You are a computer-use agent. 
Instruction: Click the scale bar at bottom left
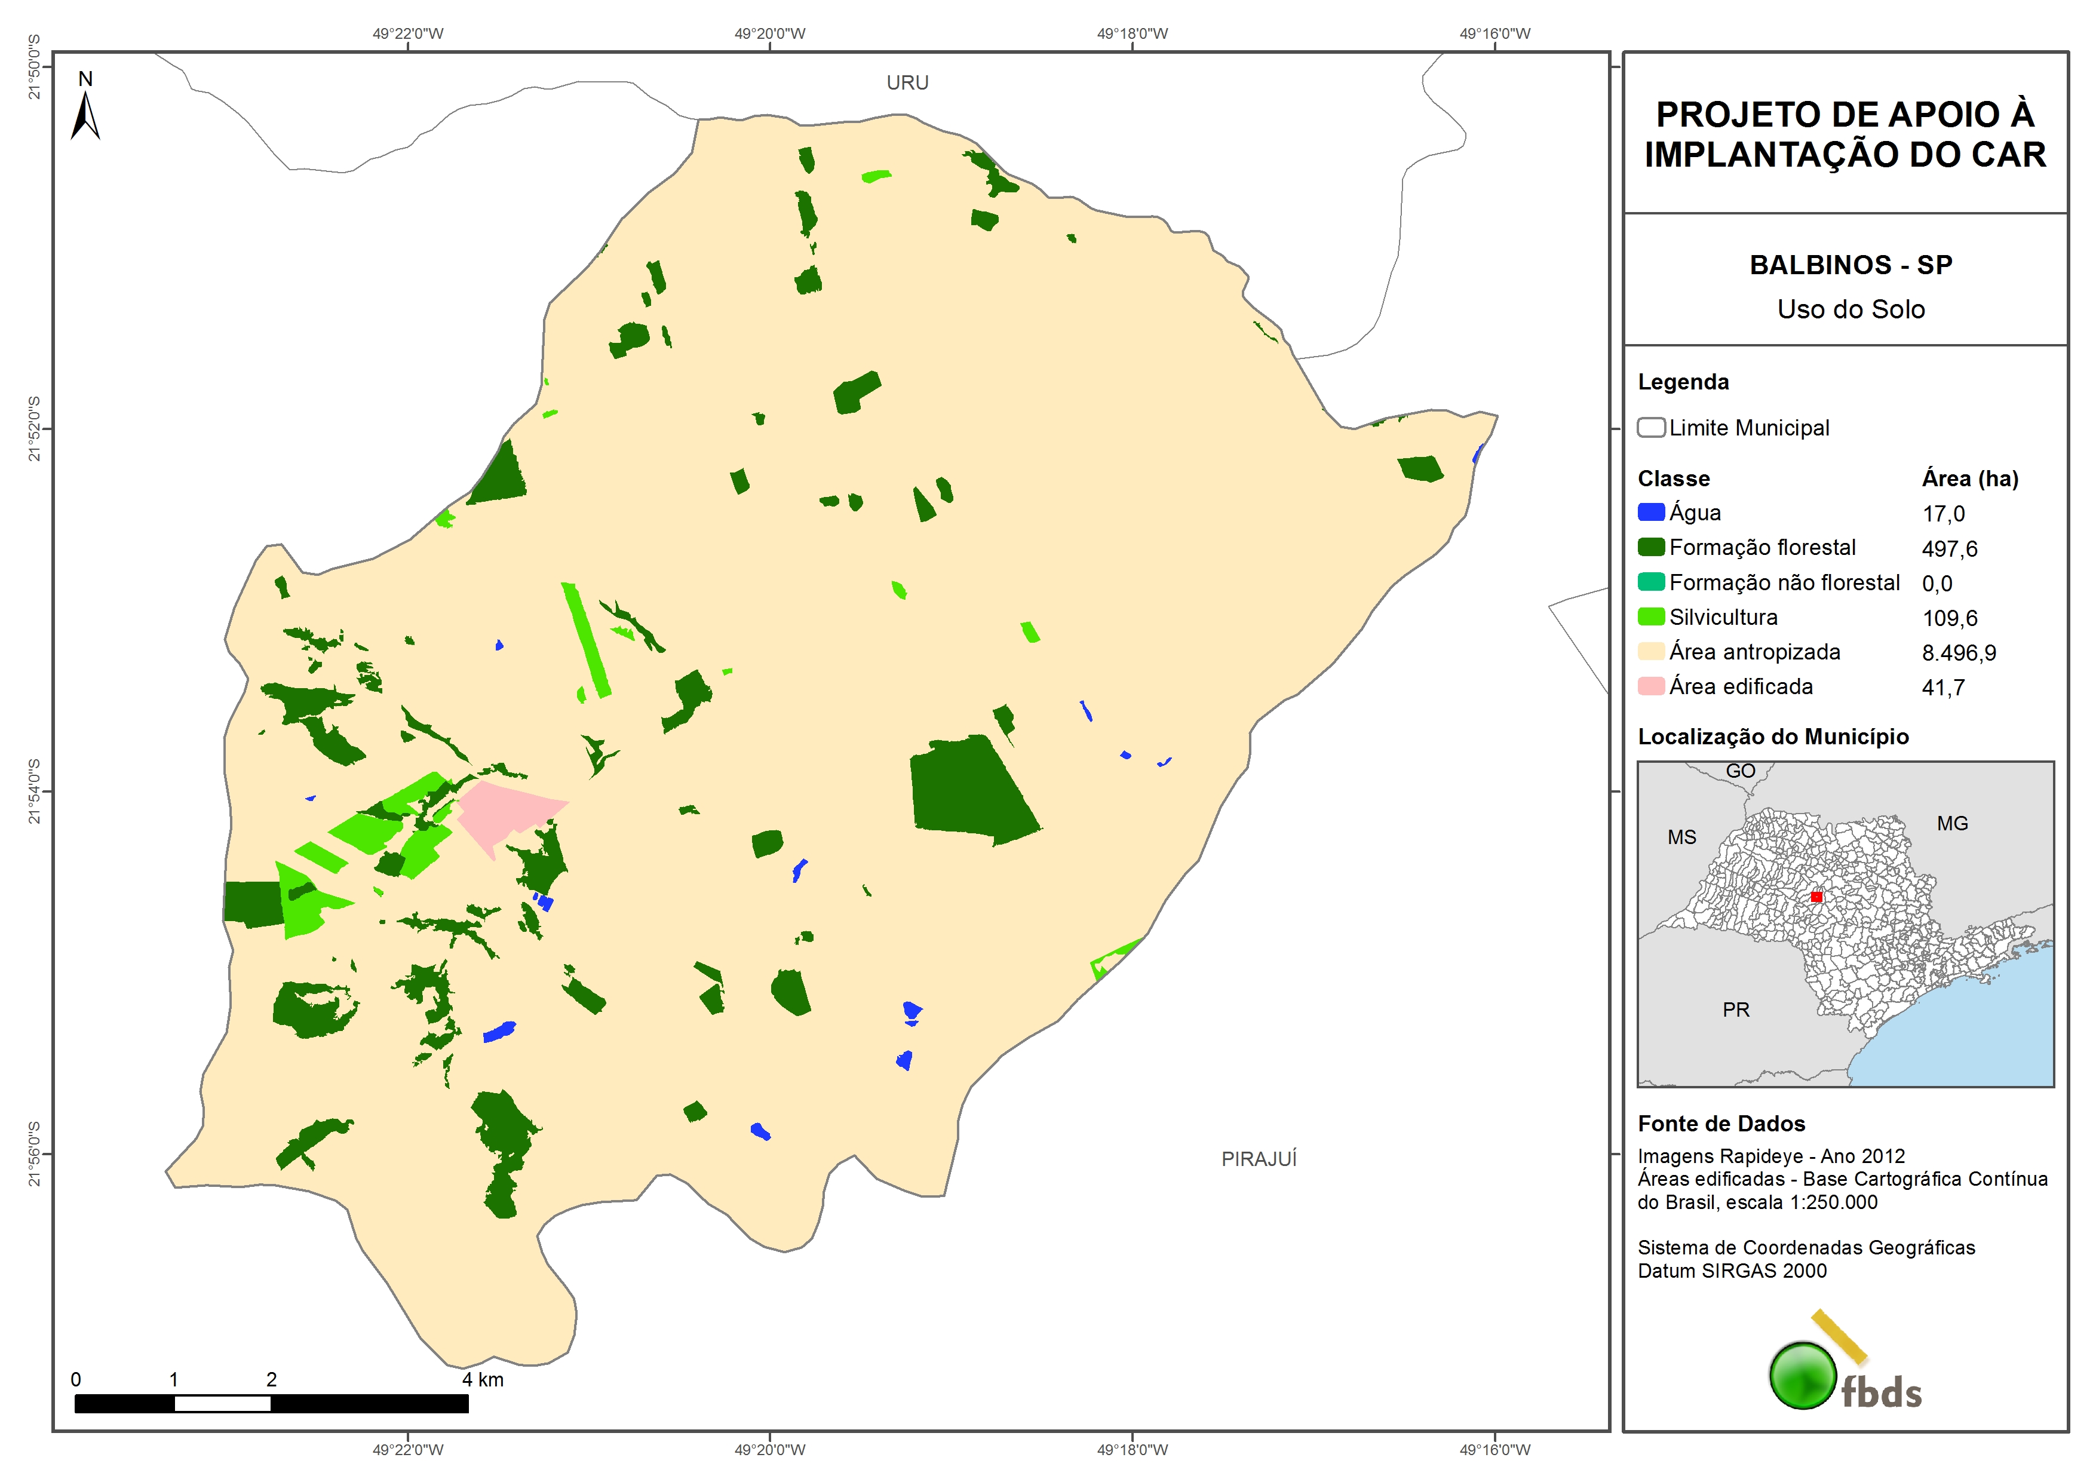pos(271,1403)
